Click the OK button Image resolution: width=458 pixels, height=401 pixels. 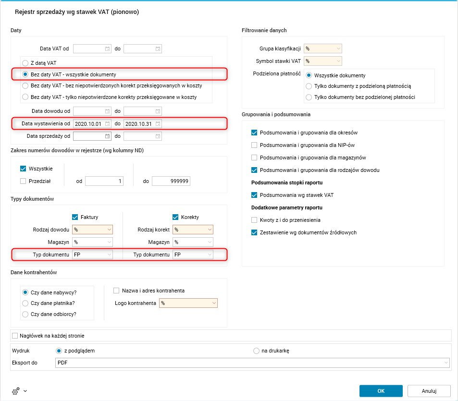[x=381, y=391]
